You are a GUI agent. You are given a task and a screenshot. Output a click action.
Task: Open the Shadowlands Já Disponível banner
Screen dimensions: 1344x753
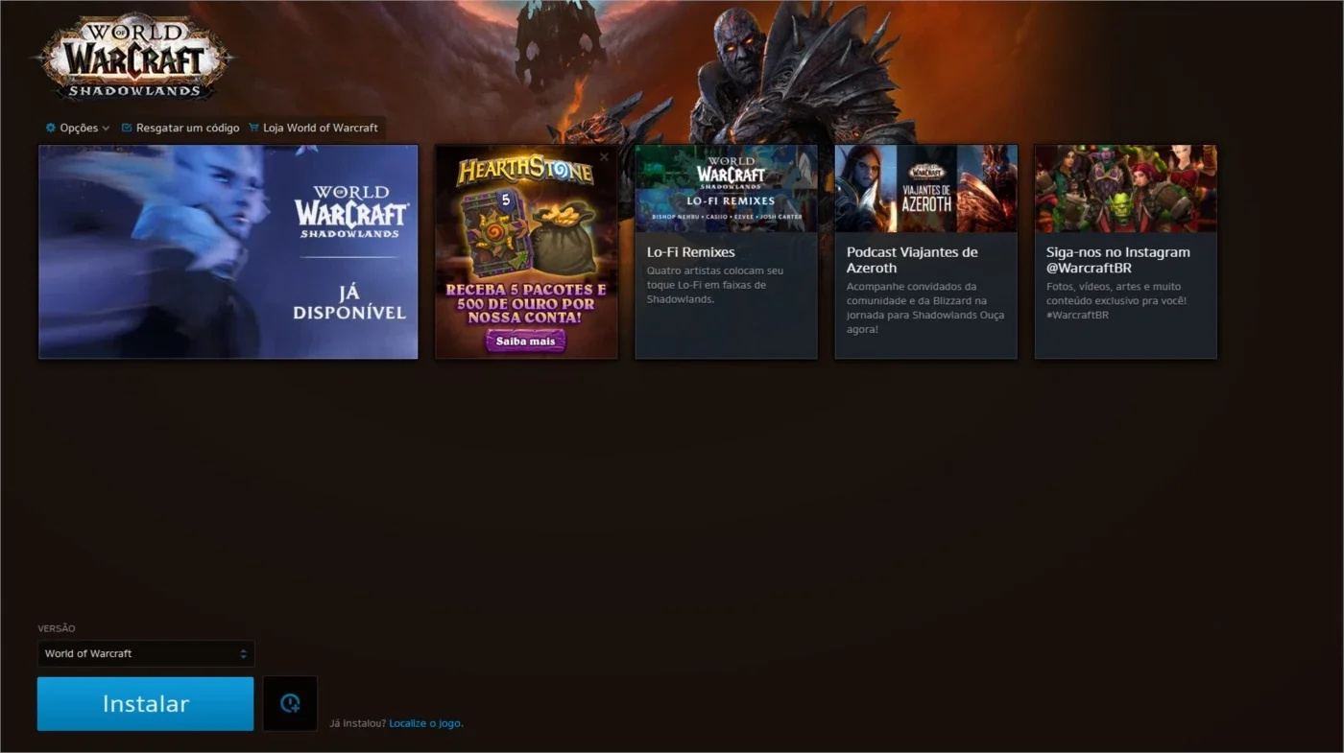pyautogui.click(x=228, y=252)
